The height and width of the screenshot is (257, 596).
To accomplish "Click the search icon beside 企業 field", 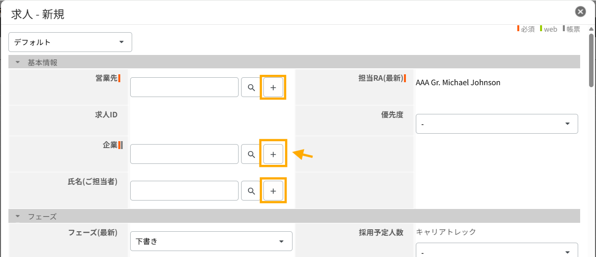I will (251, 154).
